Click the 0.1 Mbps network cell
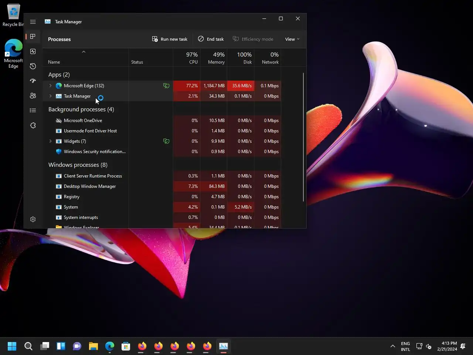This screenshot has width=473, height=355. coord(268,86)
